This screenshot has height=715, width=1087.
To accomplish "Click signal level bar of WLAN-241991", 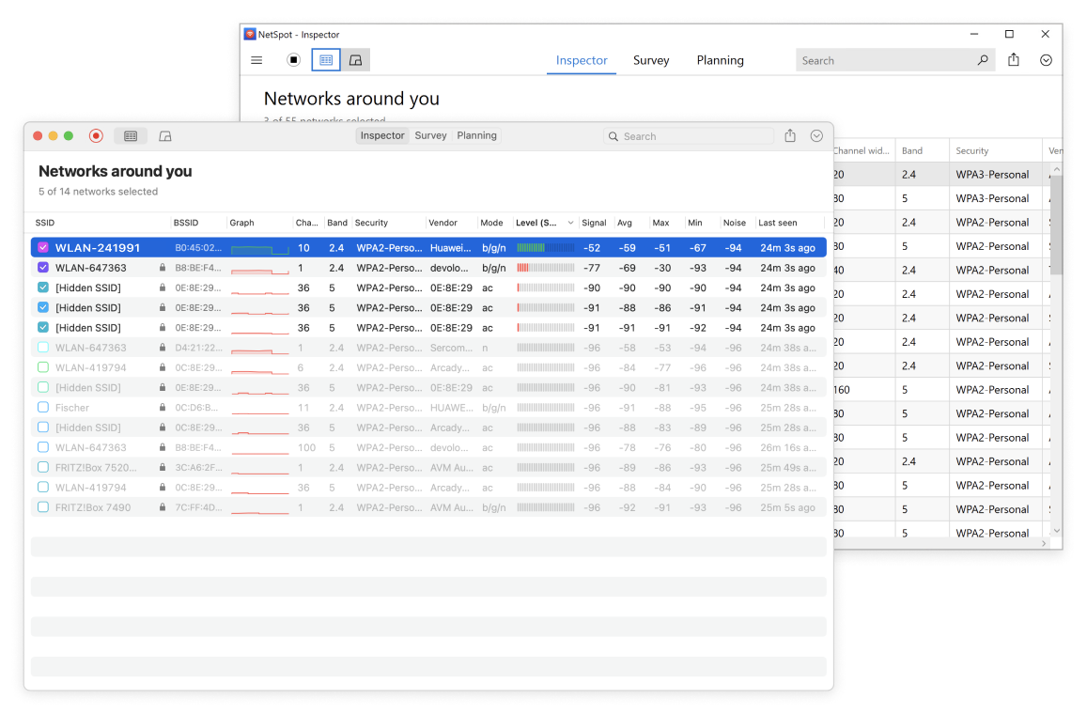I will (x=545, y=248).
